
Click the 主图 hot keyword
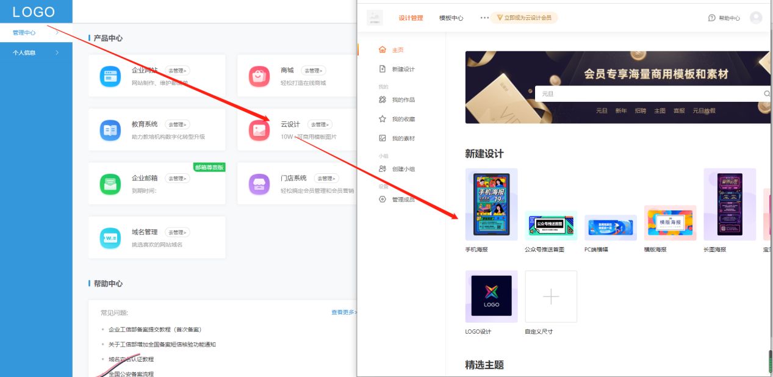point(660,111)
